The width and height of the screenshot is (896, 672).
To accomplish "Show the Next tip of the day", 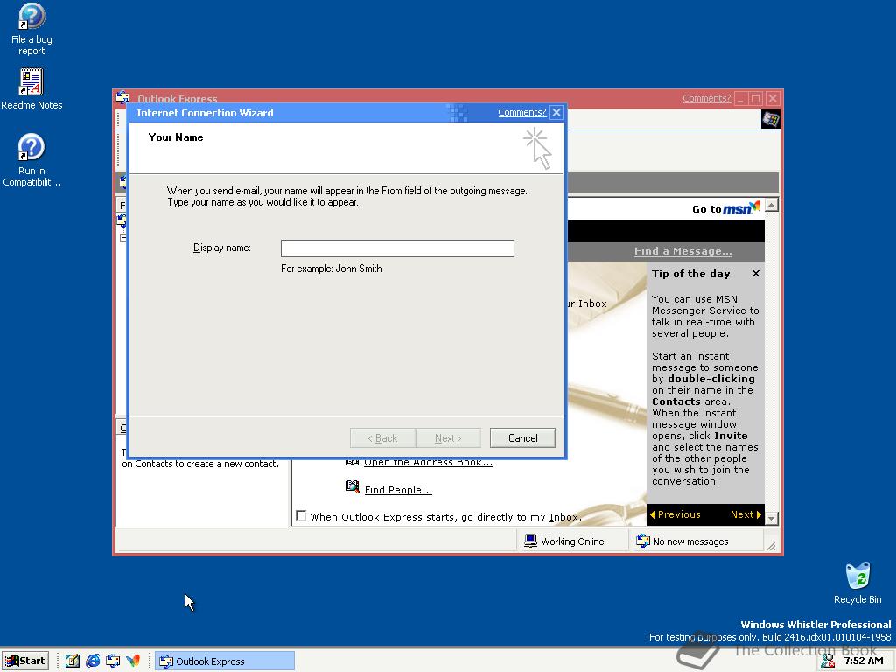I will coord(745,514).
